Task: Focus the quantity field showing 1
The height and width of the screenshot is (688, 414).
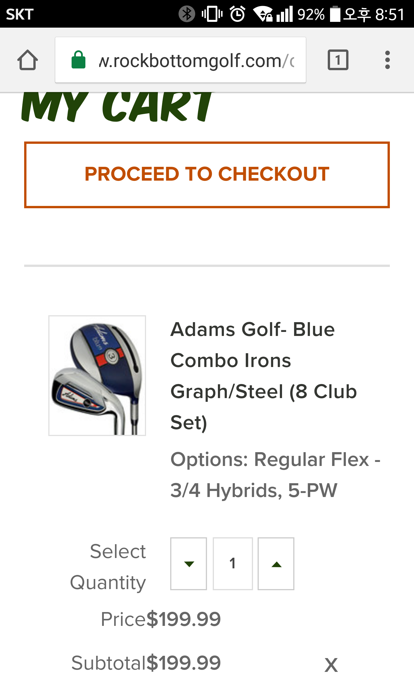Action: click(233, 564)
